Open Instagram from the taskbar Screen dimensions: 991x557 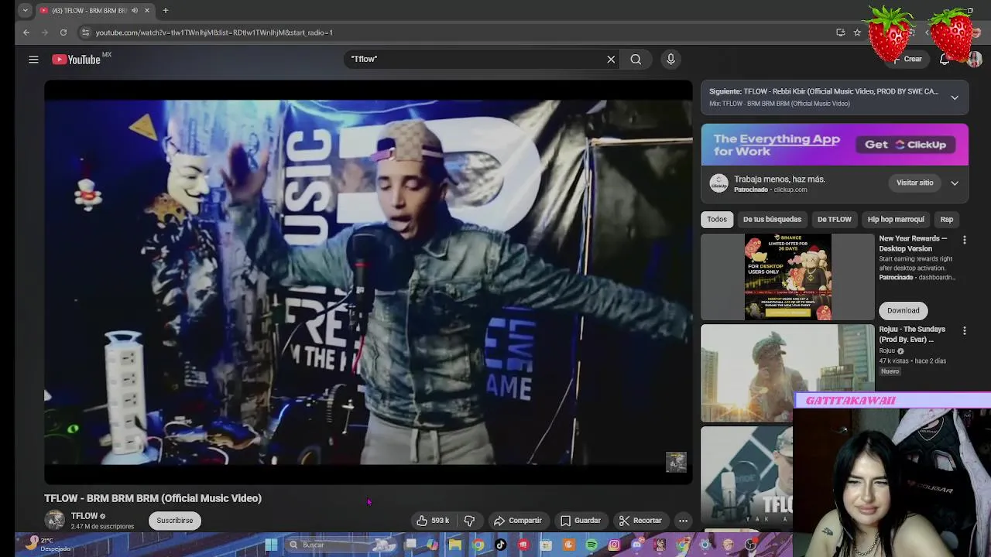[614, 545]
